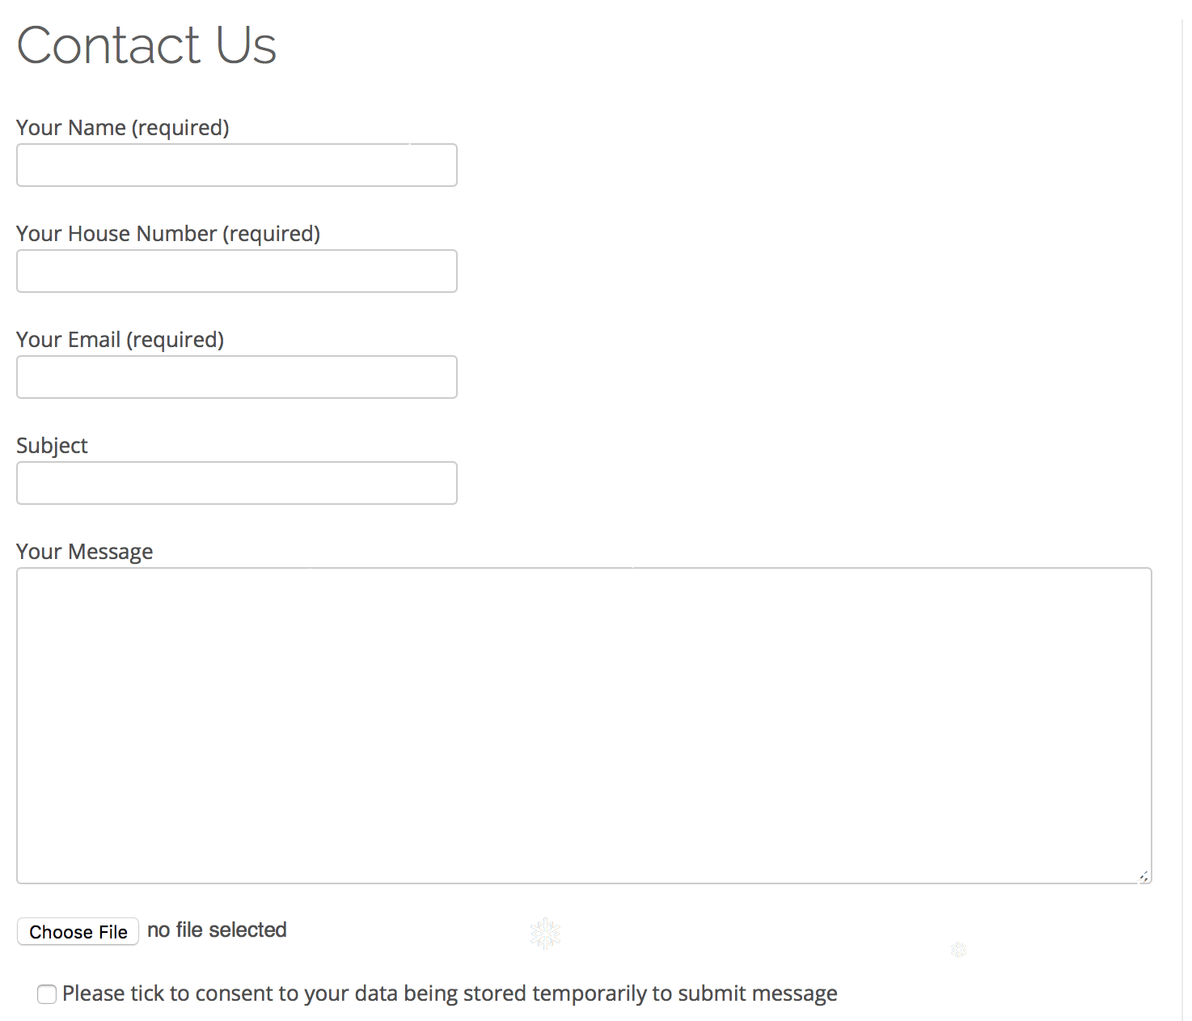Focus the Your Name input field
The width and height of the screenshot is (1192, 1021).
pyautogui.click(x=237, y=165)
